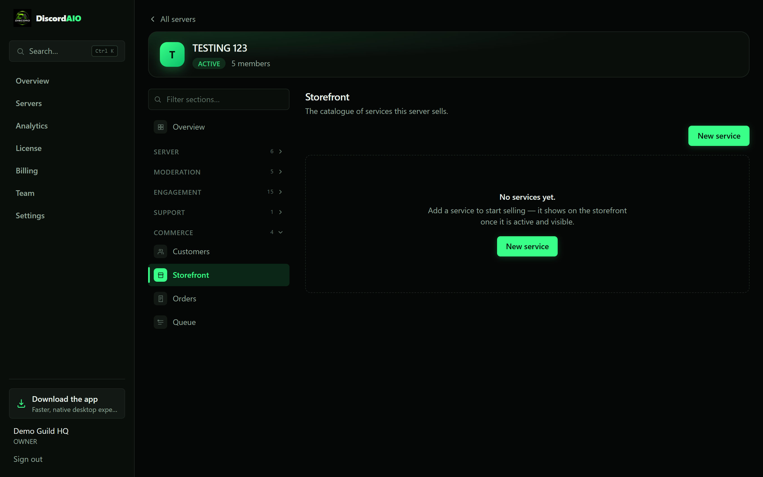Click Demo Guild HQ account name
763x477 pixels.
(x=41, y=431)
